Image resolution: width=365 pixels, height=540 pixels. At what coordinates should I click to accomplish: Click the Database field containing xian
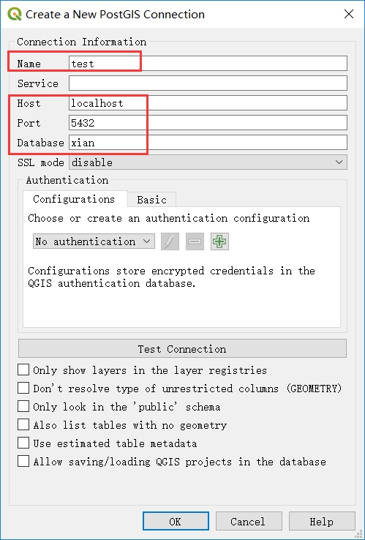point(208,142)
